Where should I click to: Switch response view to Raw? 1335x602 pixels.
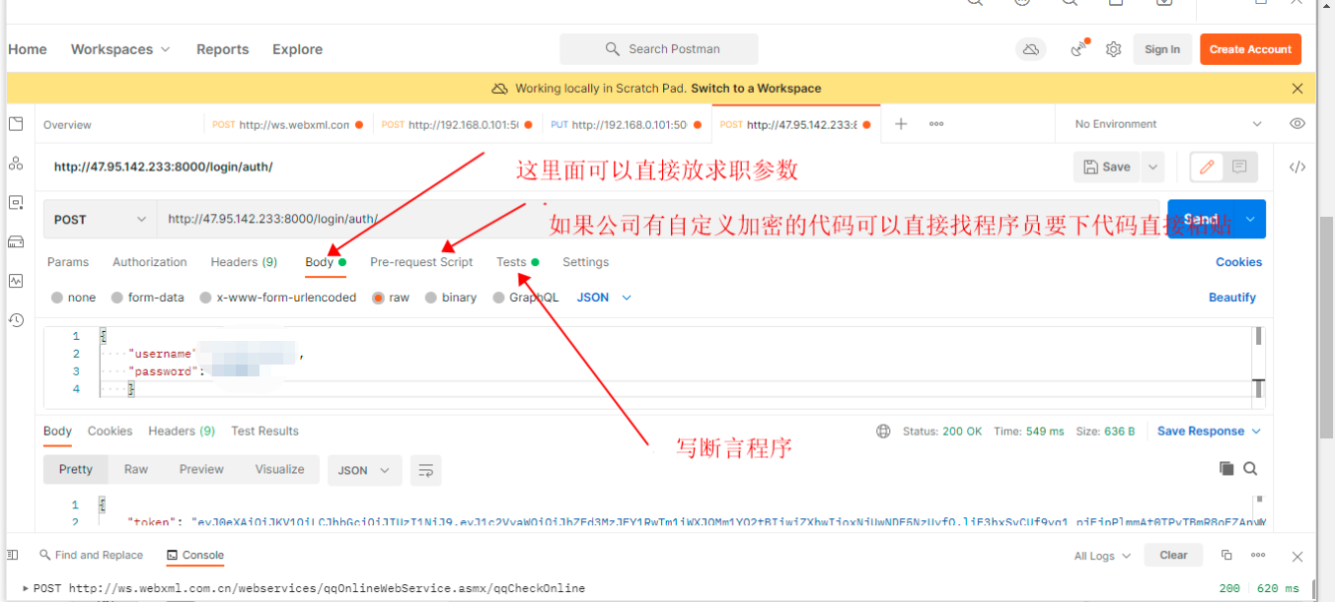[136, 469]
